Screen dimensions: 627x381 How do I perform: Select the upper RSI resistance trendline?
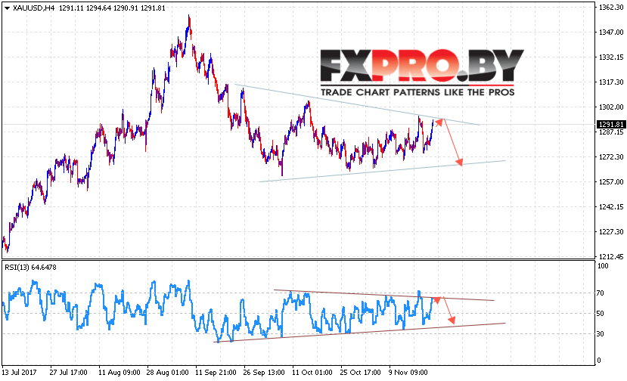click(384, 295)
